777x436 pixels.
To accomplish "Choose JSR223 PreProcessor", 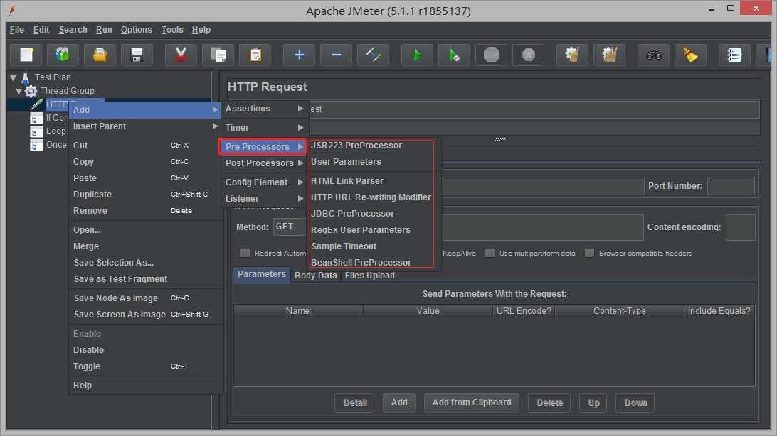I will (x=356, y=146).
